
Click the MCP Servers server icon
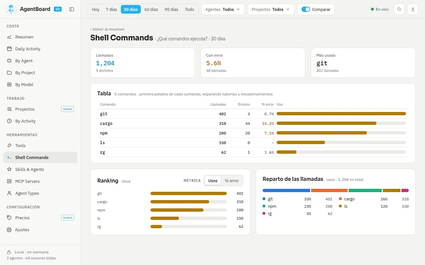(x=9, y=182)
